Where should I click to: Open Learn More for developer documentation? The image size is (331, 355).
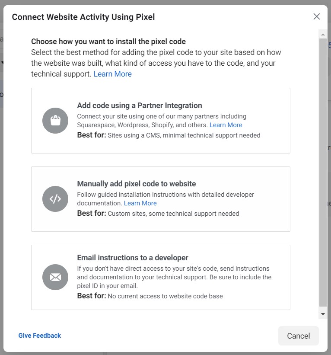coord(140,203)
